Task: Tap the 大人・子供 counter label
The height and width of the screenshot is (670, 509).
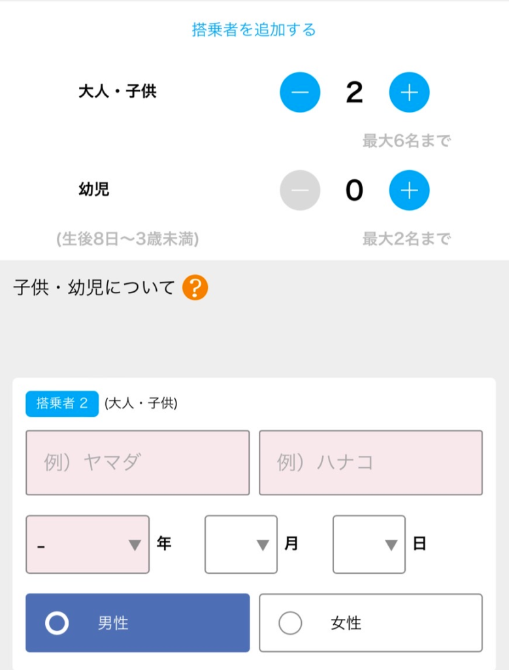Action: pos(118,92)
